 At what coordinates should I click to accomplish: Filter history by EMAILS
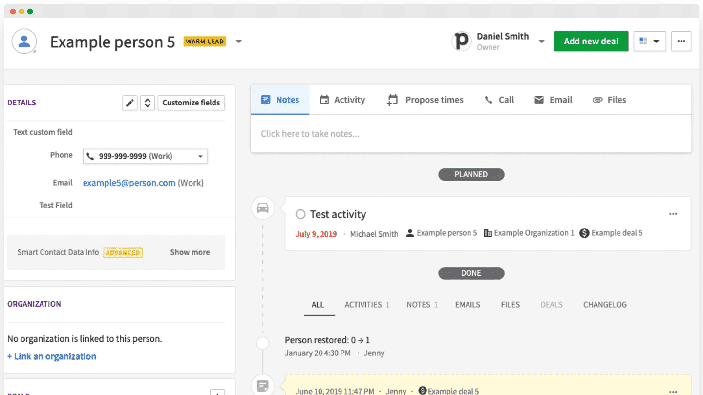468,305
